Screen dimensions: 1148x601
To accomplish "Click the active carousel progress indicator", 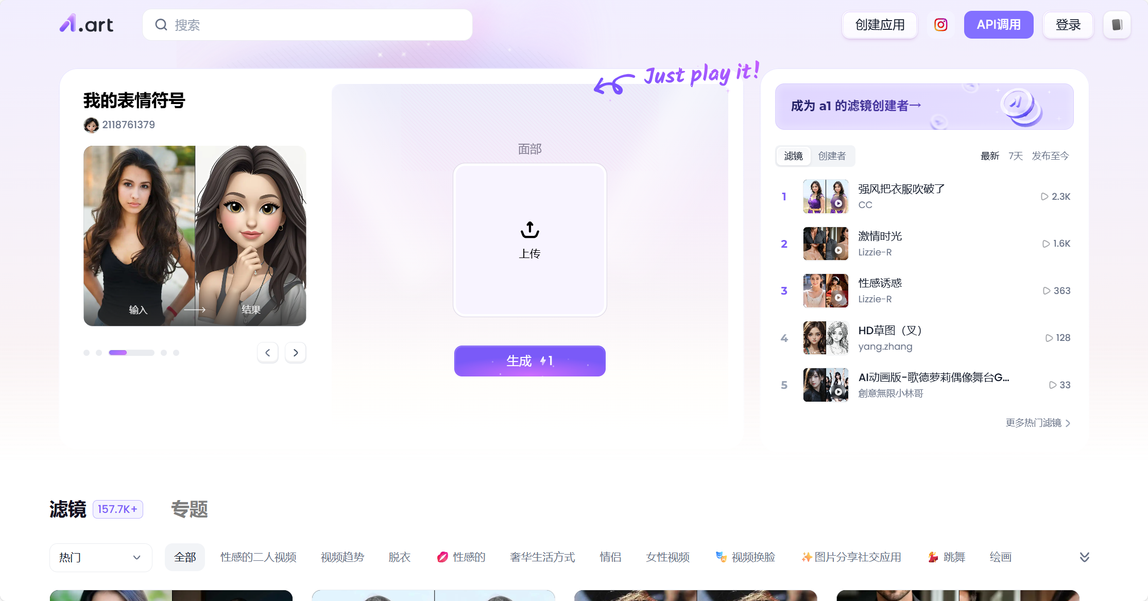I will 131,353.
